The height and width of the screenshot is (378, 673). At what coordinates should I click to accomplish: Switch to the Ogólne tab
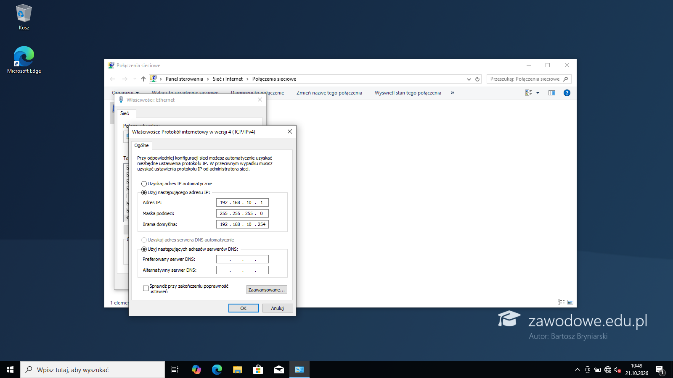pos(141,145)
